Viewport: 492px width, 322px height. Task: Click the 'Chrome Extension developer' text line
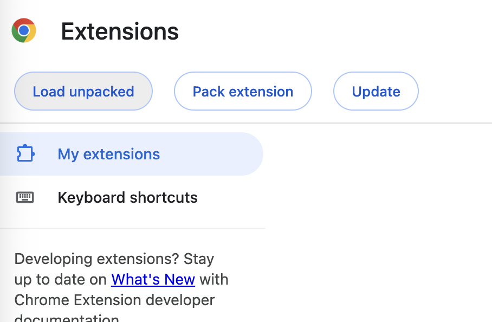[114, 300]
